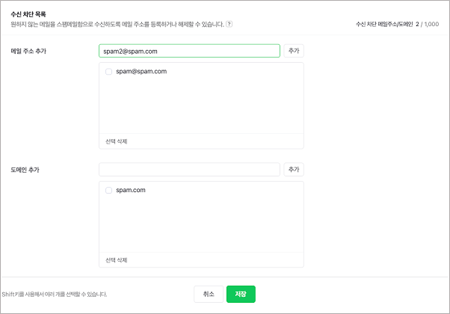
Task: Check the spam@spam.com checkbox
Action: coord(109,72)
